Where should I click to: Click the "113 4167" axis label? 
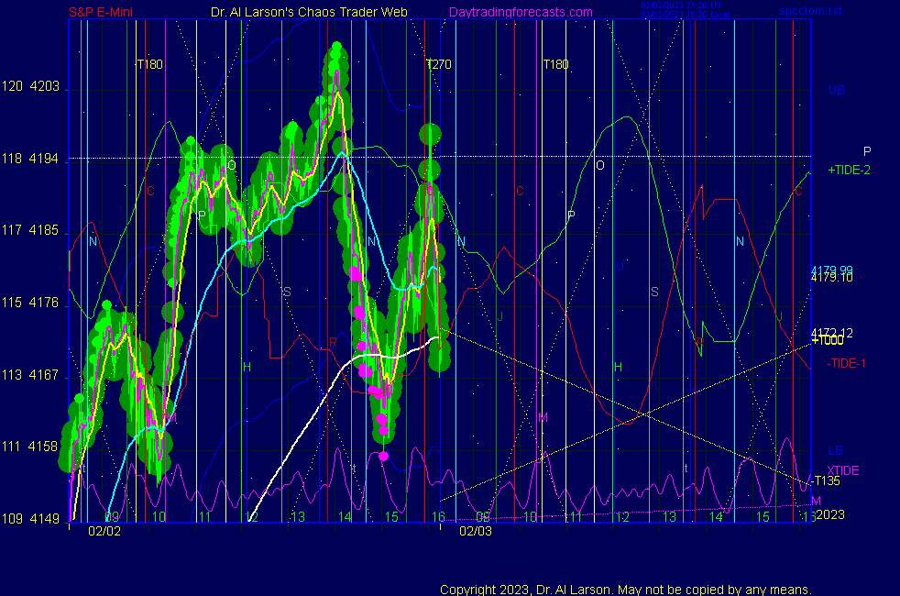click(30, 375)
